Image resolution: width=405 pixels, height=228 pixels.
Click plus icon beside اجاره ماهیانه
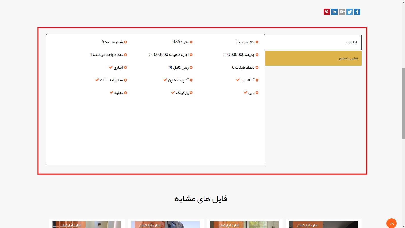click(191, 55)
